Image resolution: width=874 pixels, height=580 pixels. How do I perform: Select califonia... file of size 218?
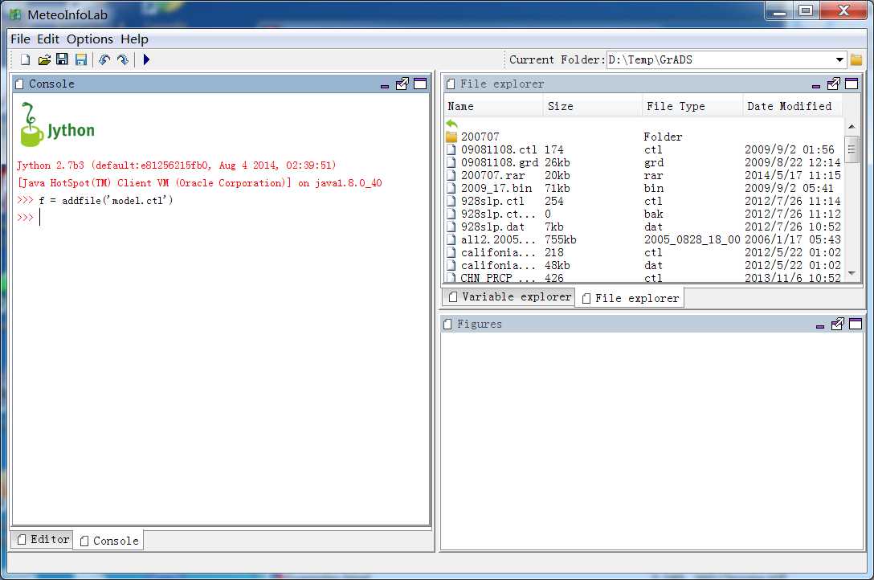[x=643, y=251]
